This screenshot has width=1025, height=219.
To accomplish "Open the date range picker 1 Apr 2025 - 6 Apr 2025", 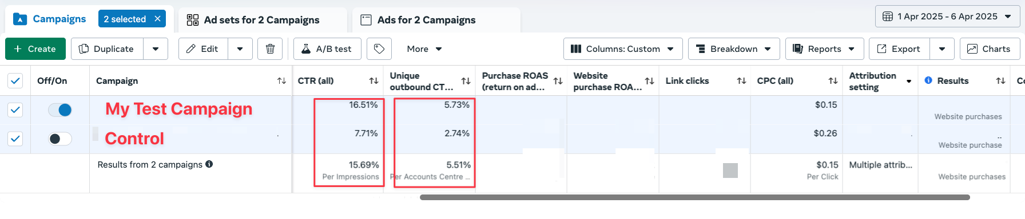I will click(x=947, y=17).
